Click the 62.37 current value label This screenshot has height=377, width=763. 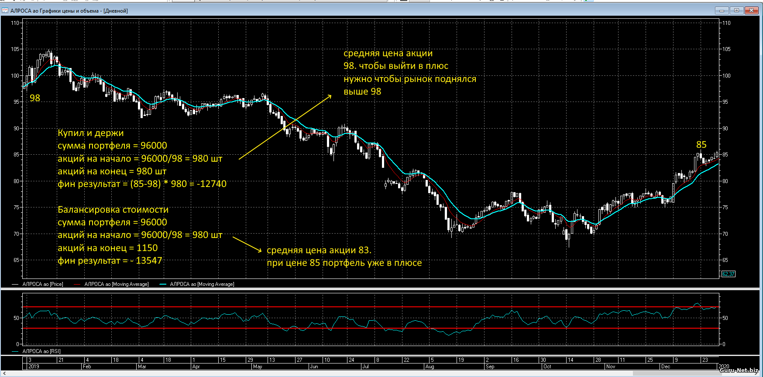pos(728,274)
